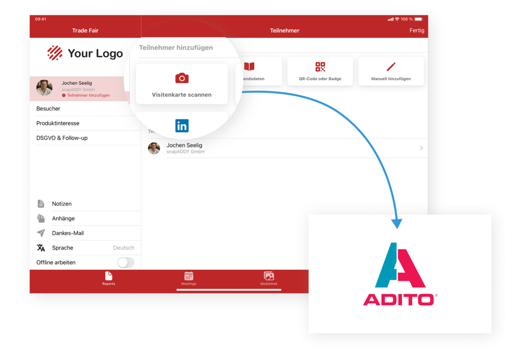522x349 pixels.
Task: Choose the Manuell hinzufügen pencil icon
Action: [x=391, y=66]
